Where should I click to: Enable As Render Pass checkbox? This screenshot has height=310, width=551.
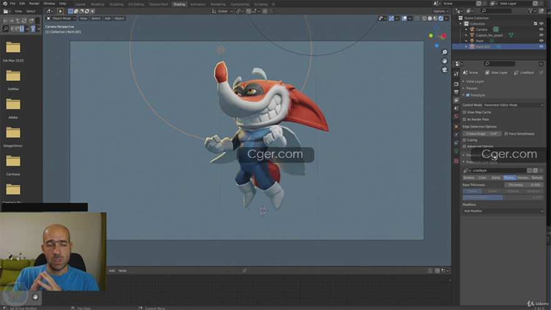click(465, 120)
